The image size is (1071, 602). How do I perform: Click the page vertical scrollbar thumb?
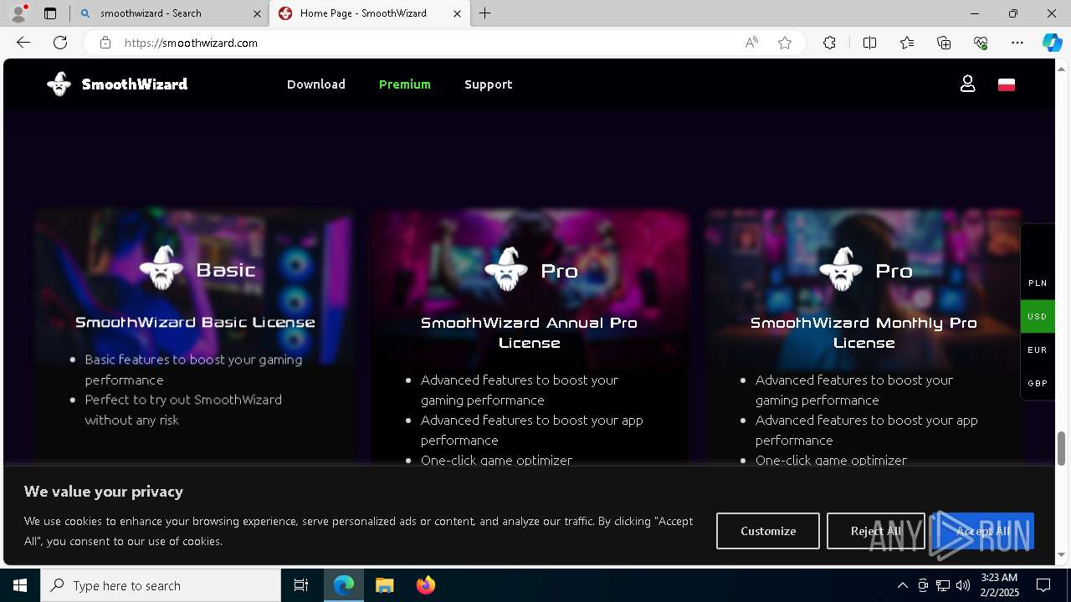click(1061, 449)
